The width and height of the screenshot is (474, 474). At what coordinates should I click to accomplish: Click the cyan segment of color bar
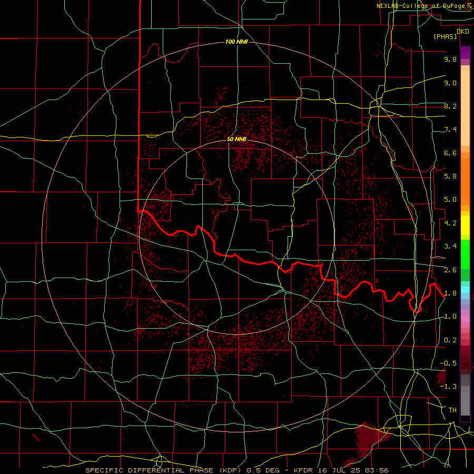tap(465, 289)
